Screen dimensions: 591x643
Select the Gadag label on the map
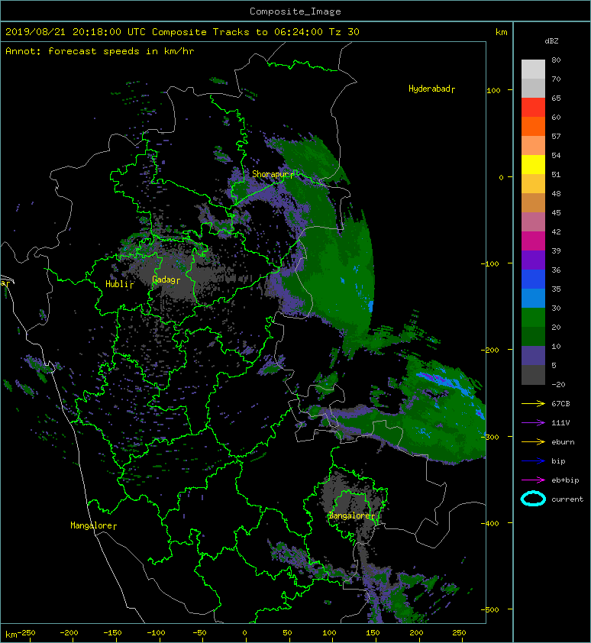[x=166, y=279]
